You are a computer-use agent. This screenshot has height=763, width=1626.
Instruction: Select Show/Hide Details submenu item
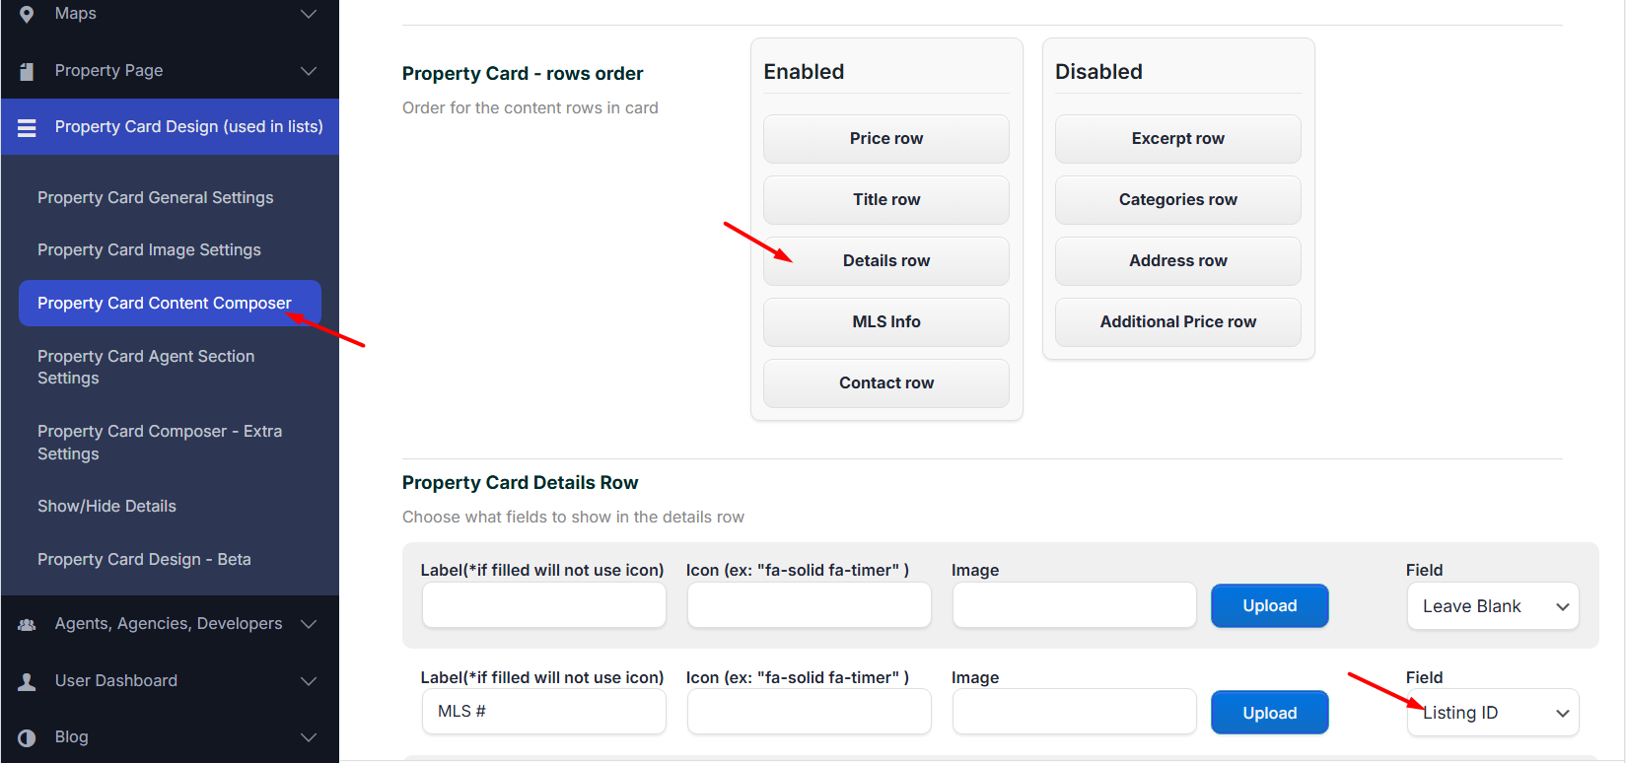pyautogui.click(x=106, y=506)
